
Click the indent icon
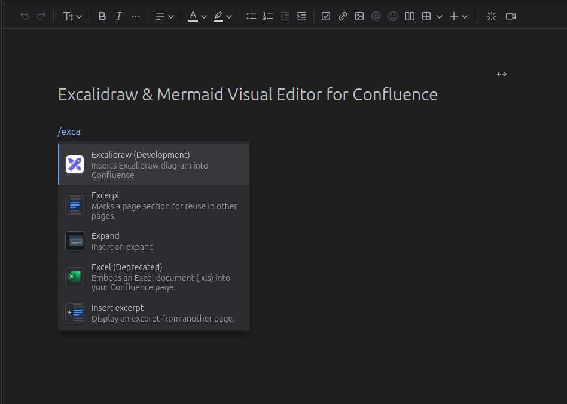pyautogui.click(x=301, y=16)
